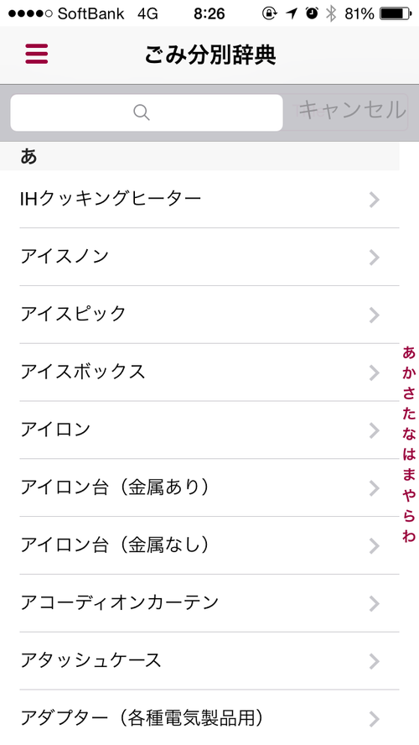Screen dimensions: 419x745
Task: Expand the chevron beside アイスピック
Action: pyautogui.click(x=375, y=315)
